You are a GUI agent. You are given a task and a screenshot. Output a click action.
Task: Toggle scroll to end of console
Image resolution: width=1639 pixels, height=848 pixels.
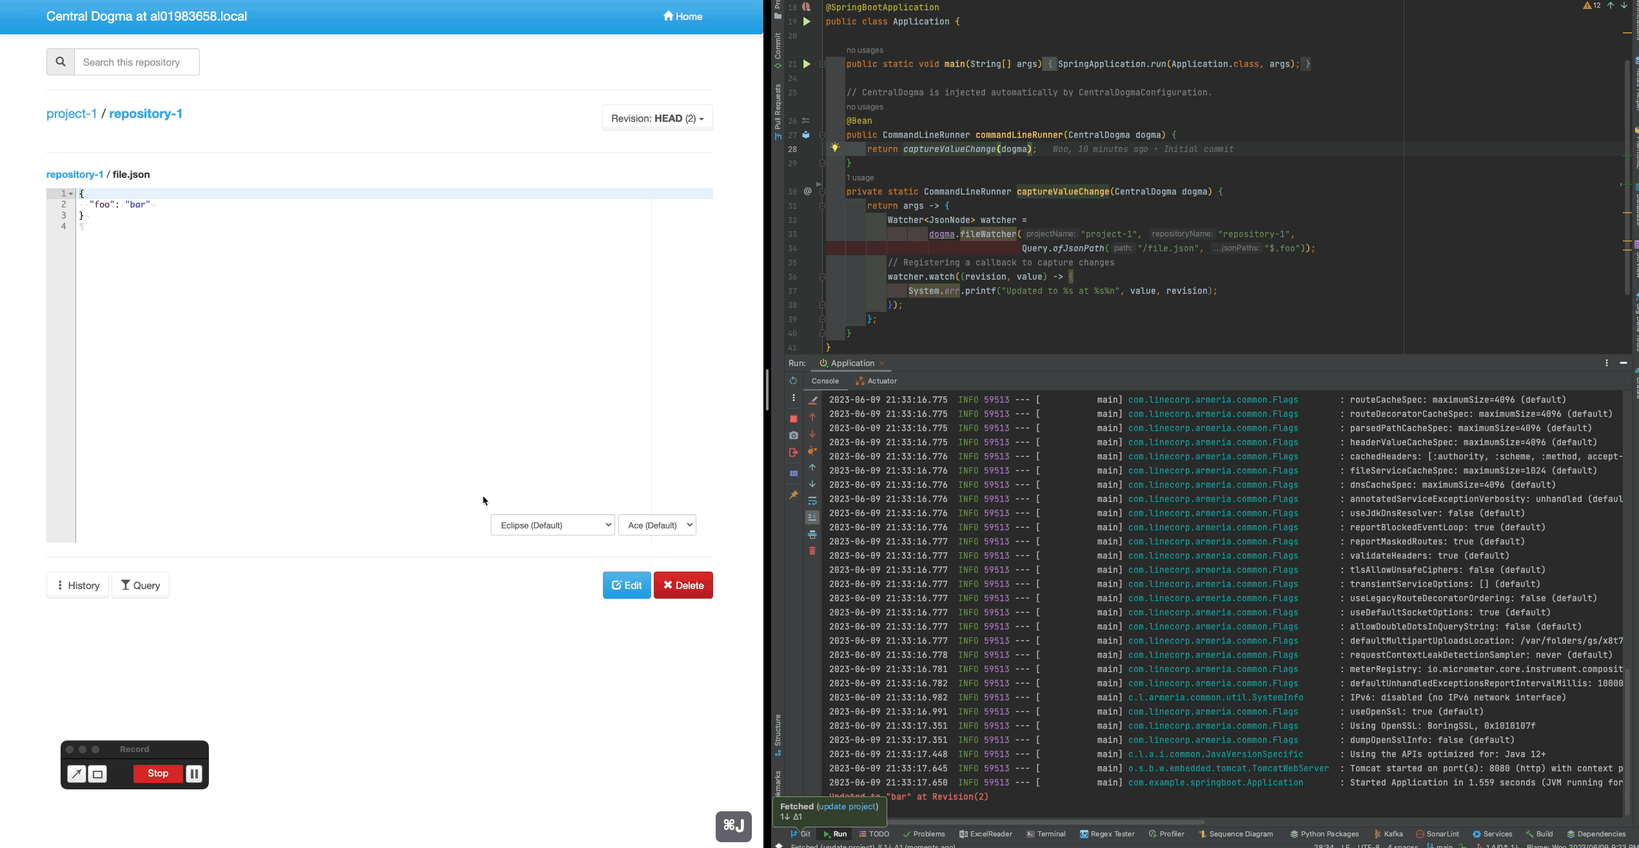(812, 517)
